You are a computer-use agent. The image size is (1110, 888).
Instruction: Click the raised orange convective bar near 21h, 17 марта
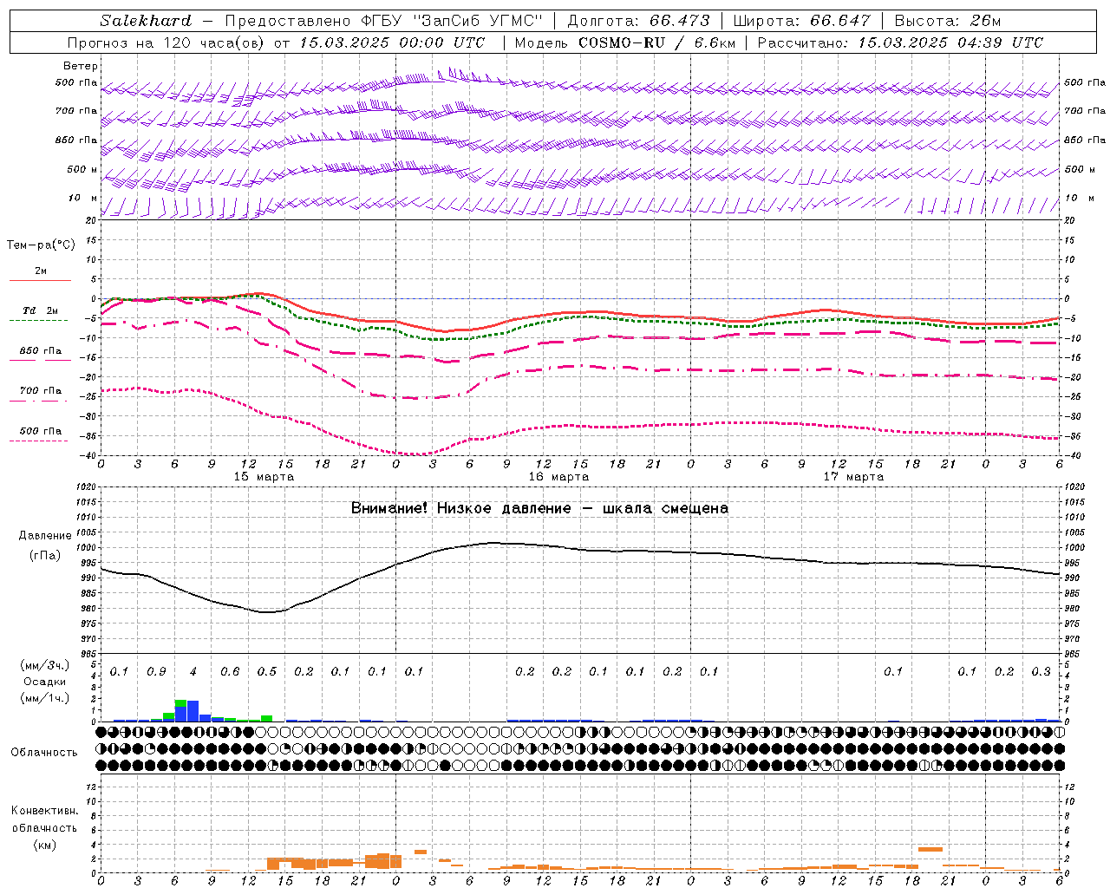pyautogui.click(x=930, y=849)
